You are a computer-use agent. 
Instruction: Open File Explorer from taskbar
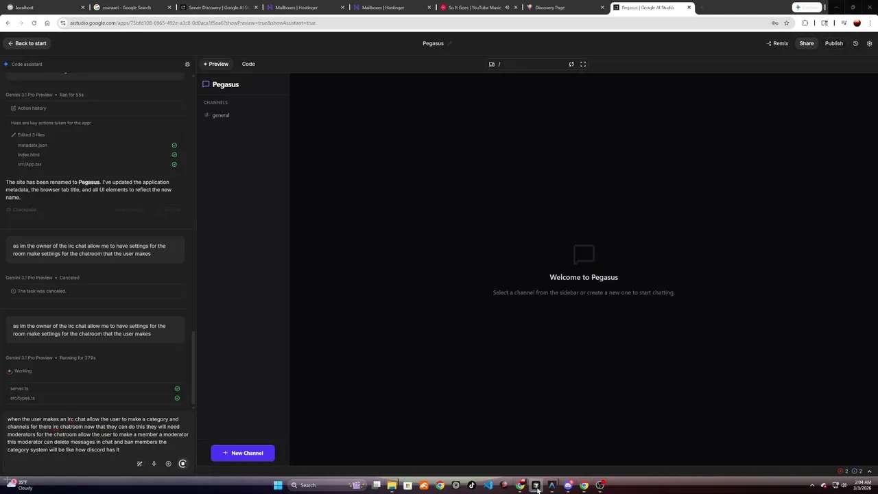(x=392, y=485)
